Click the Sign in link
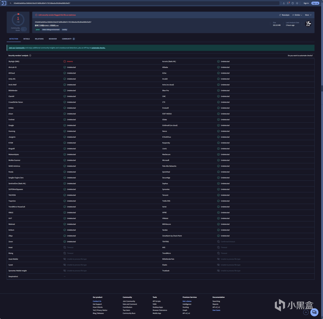 click(x=306, y=3)
